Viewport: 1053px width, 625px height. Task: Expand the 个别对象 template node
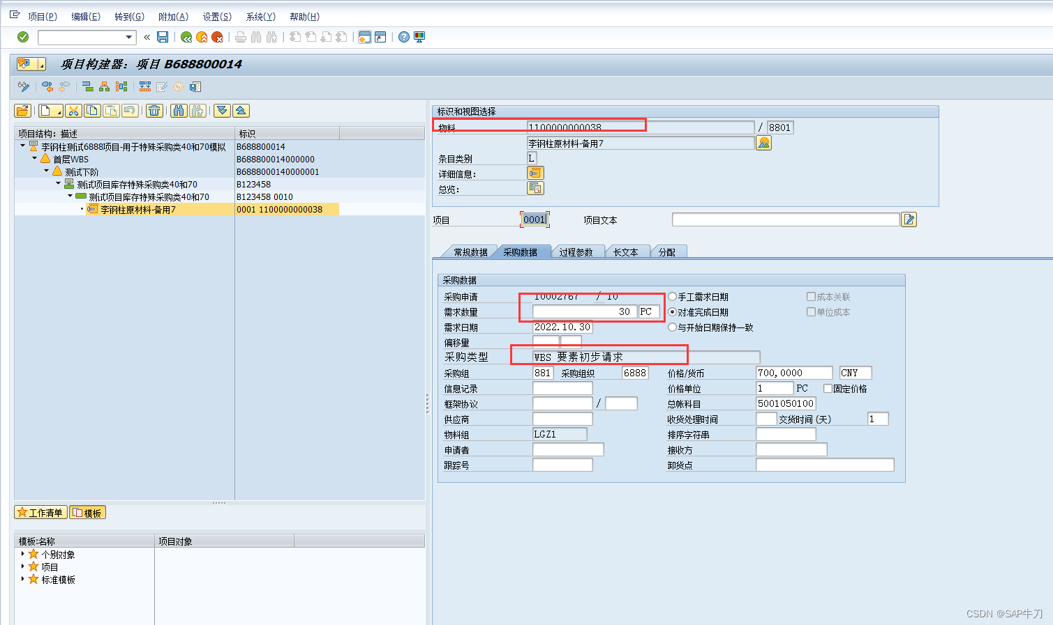pos(23,554)
